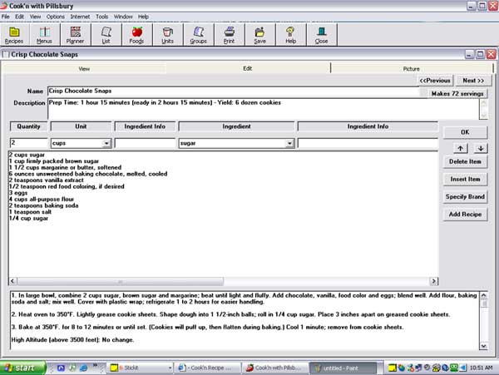Go to the Previous recipe
Image resolution: width=499 pixels, height=375 pixels.
click(435, 81)
